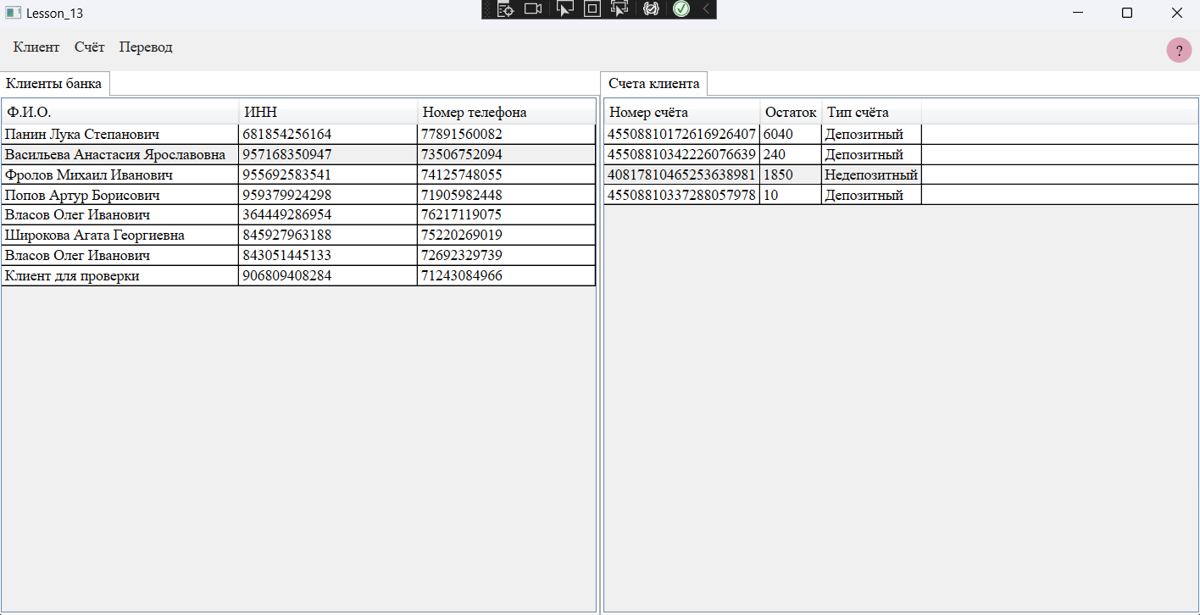The image size is (1200, 615).
Task: Open the Перевод menu
Action: tap(146, 47)
